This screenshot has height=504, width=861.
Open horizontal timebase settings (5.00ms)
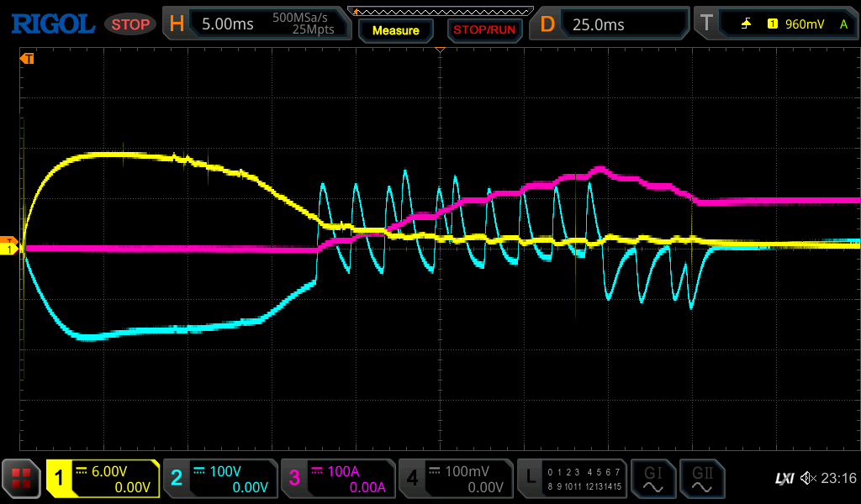point(256,24)
